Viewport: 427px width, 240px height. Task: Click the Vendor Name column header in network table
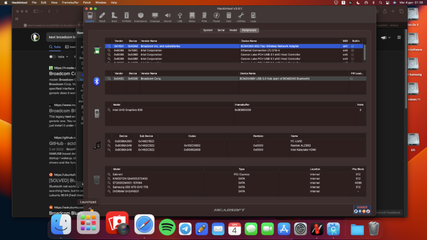point(190,41)
